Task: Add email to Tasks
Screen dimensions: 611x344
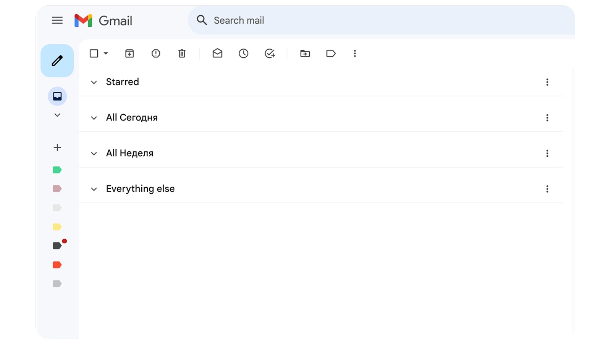Action: point(270,54)
